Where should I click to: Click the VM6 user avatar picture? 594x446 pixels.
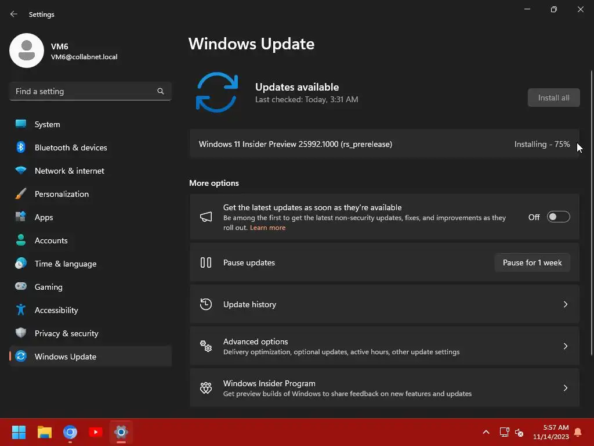[x=27, y=51]
